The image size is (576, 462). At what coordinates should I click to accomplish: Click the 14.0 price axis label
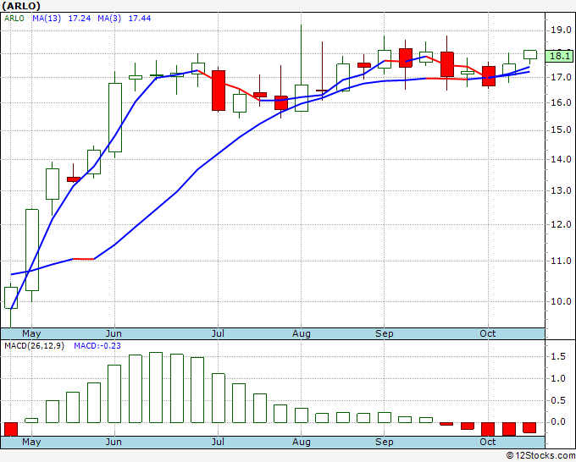(561, 159)
